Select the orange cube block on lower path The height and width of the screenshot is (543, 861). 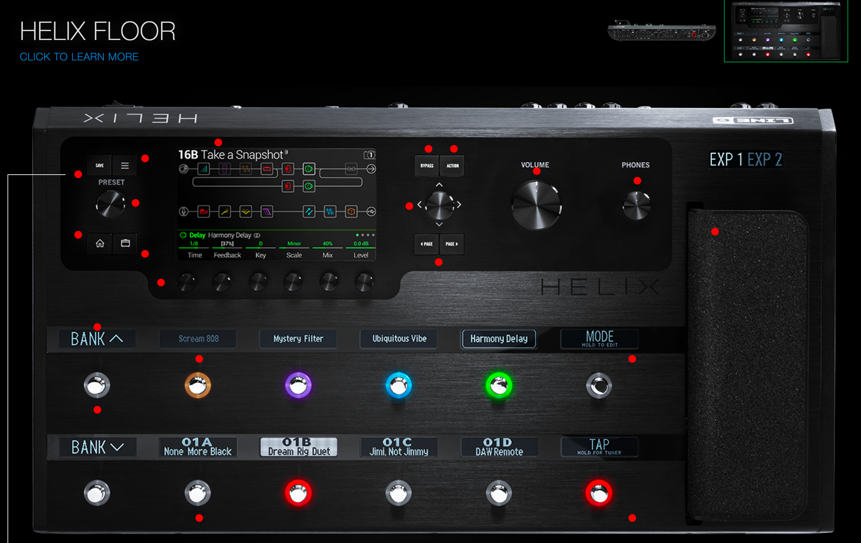(351, 212)
